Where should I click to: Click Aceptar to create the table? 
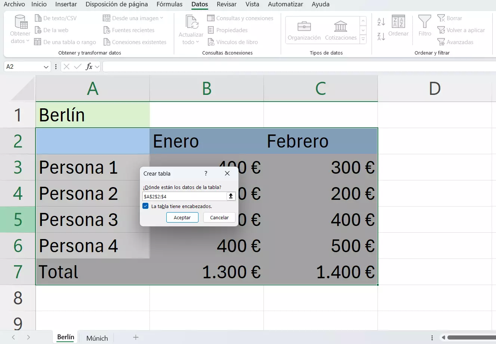click(x=182, y=217)
